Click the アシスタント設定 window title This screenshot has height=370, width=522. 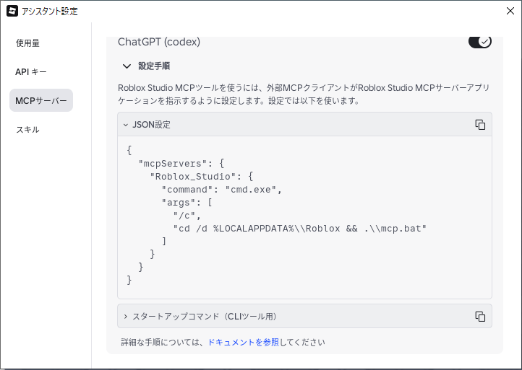coord(50,12)
